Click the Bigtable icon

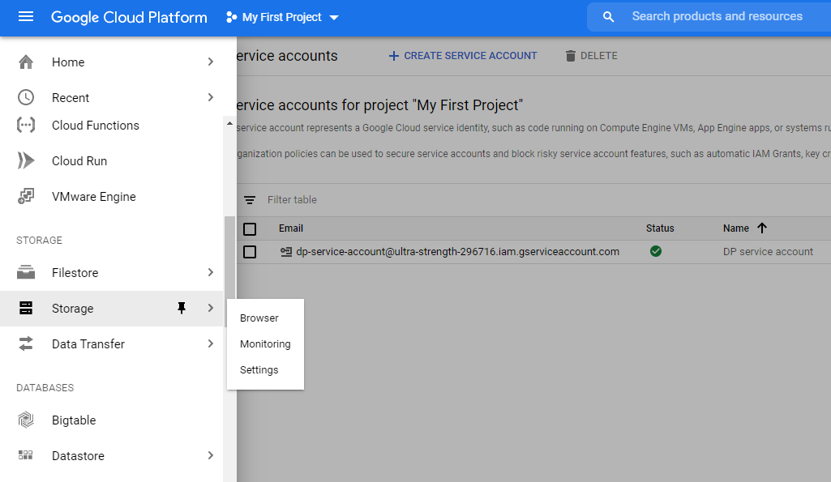(x=25, y=420)
